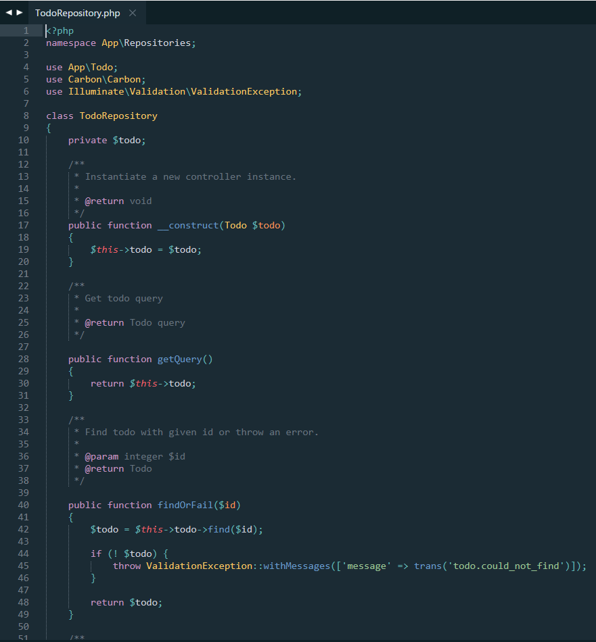Image resolution: width=596 pixels, height=642 pixels.
Task: Click '@return Todo query' annotation
Action: click(x=135, y=322)
